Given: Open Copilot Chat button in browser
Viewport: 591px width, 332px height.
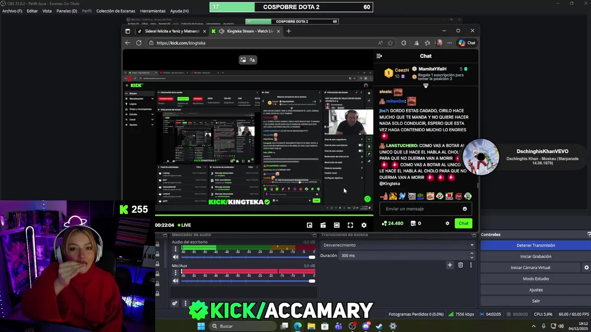Looking at the screenshot, I should (467, 43).
